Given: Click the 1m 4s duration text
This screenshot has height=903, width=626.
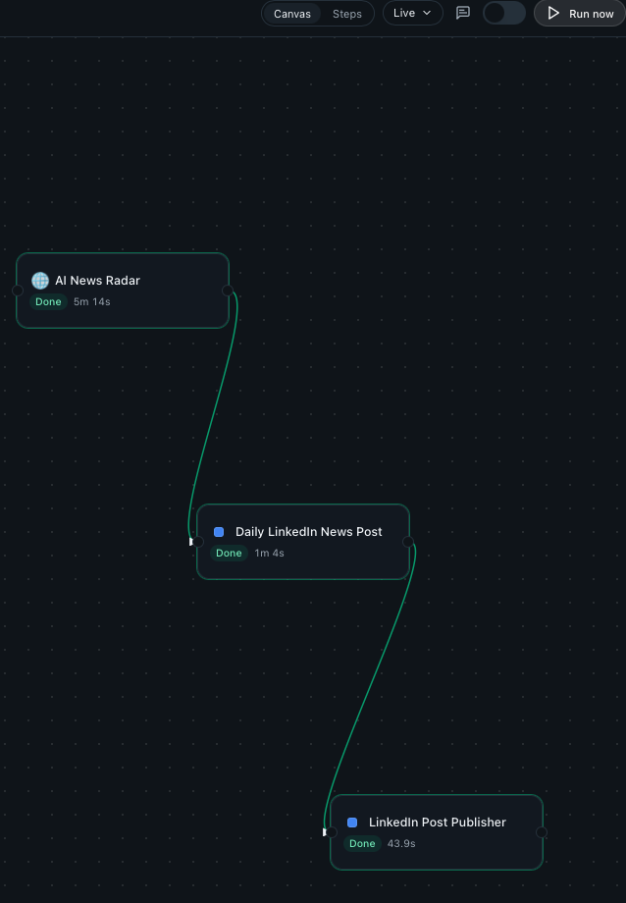Looking at the screenshot, I should click(270, 553).
